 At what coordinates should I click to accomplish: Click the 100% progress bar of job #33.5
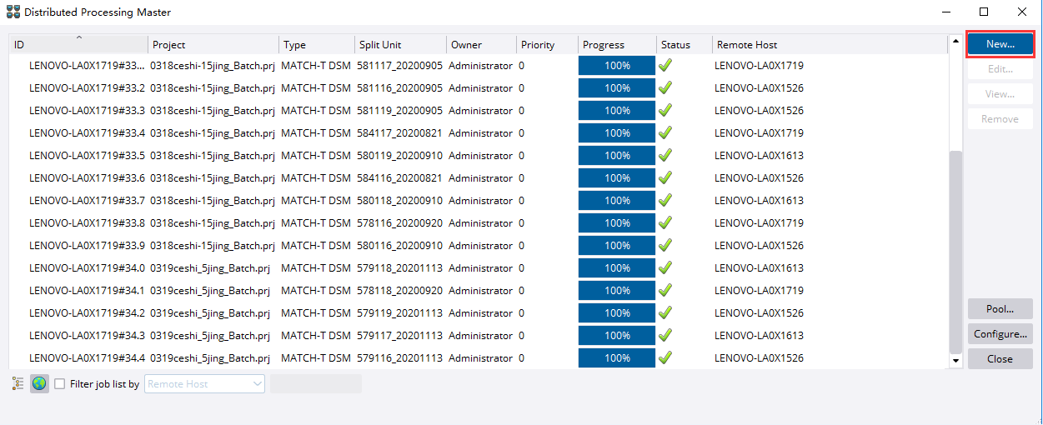(x=617, y=155)
